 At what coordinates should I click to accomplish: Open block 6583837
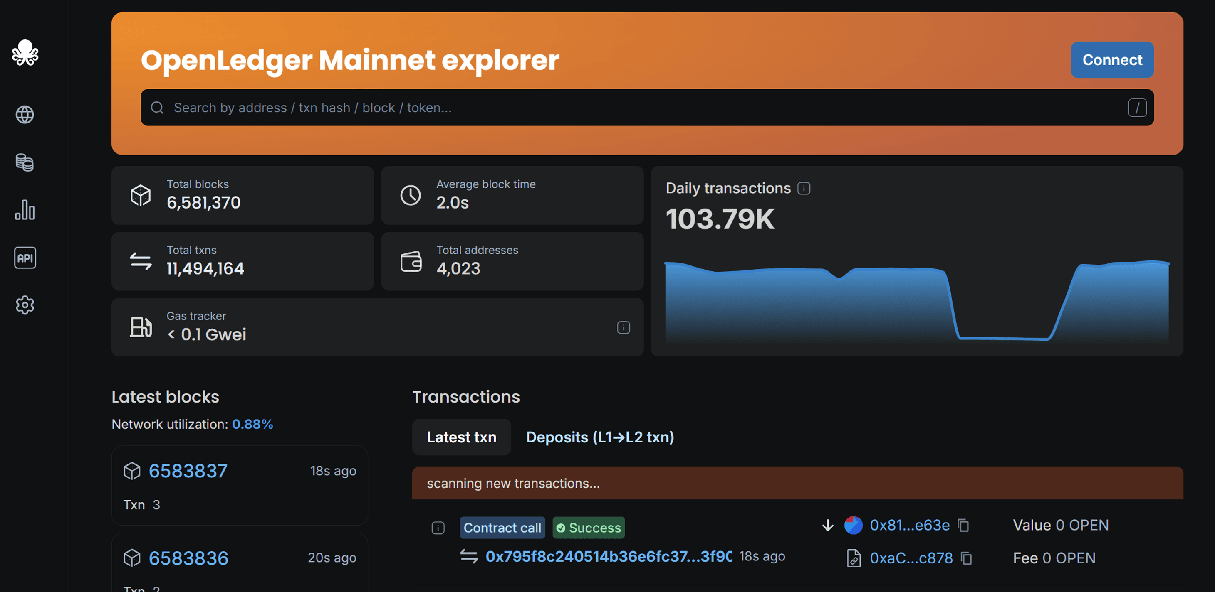188,471
